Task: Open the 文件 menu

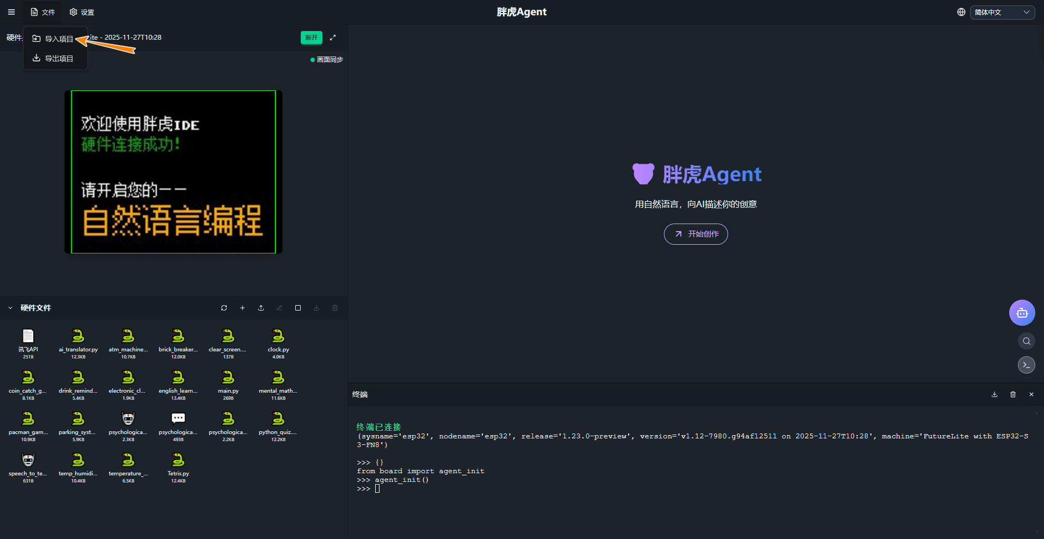Action: pos(43,12)
